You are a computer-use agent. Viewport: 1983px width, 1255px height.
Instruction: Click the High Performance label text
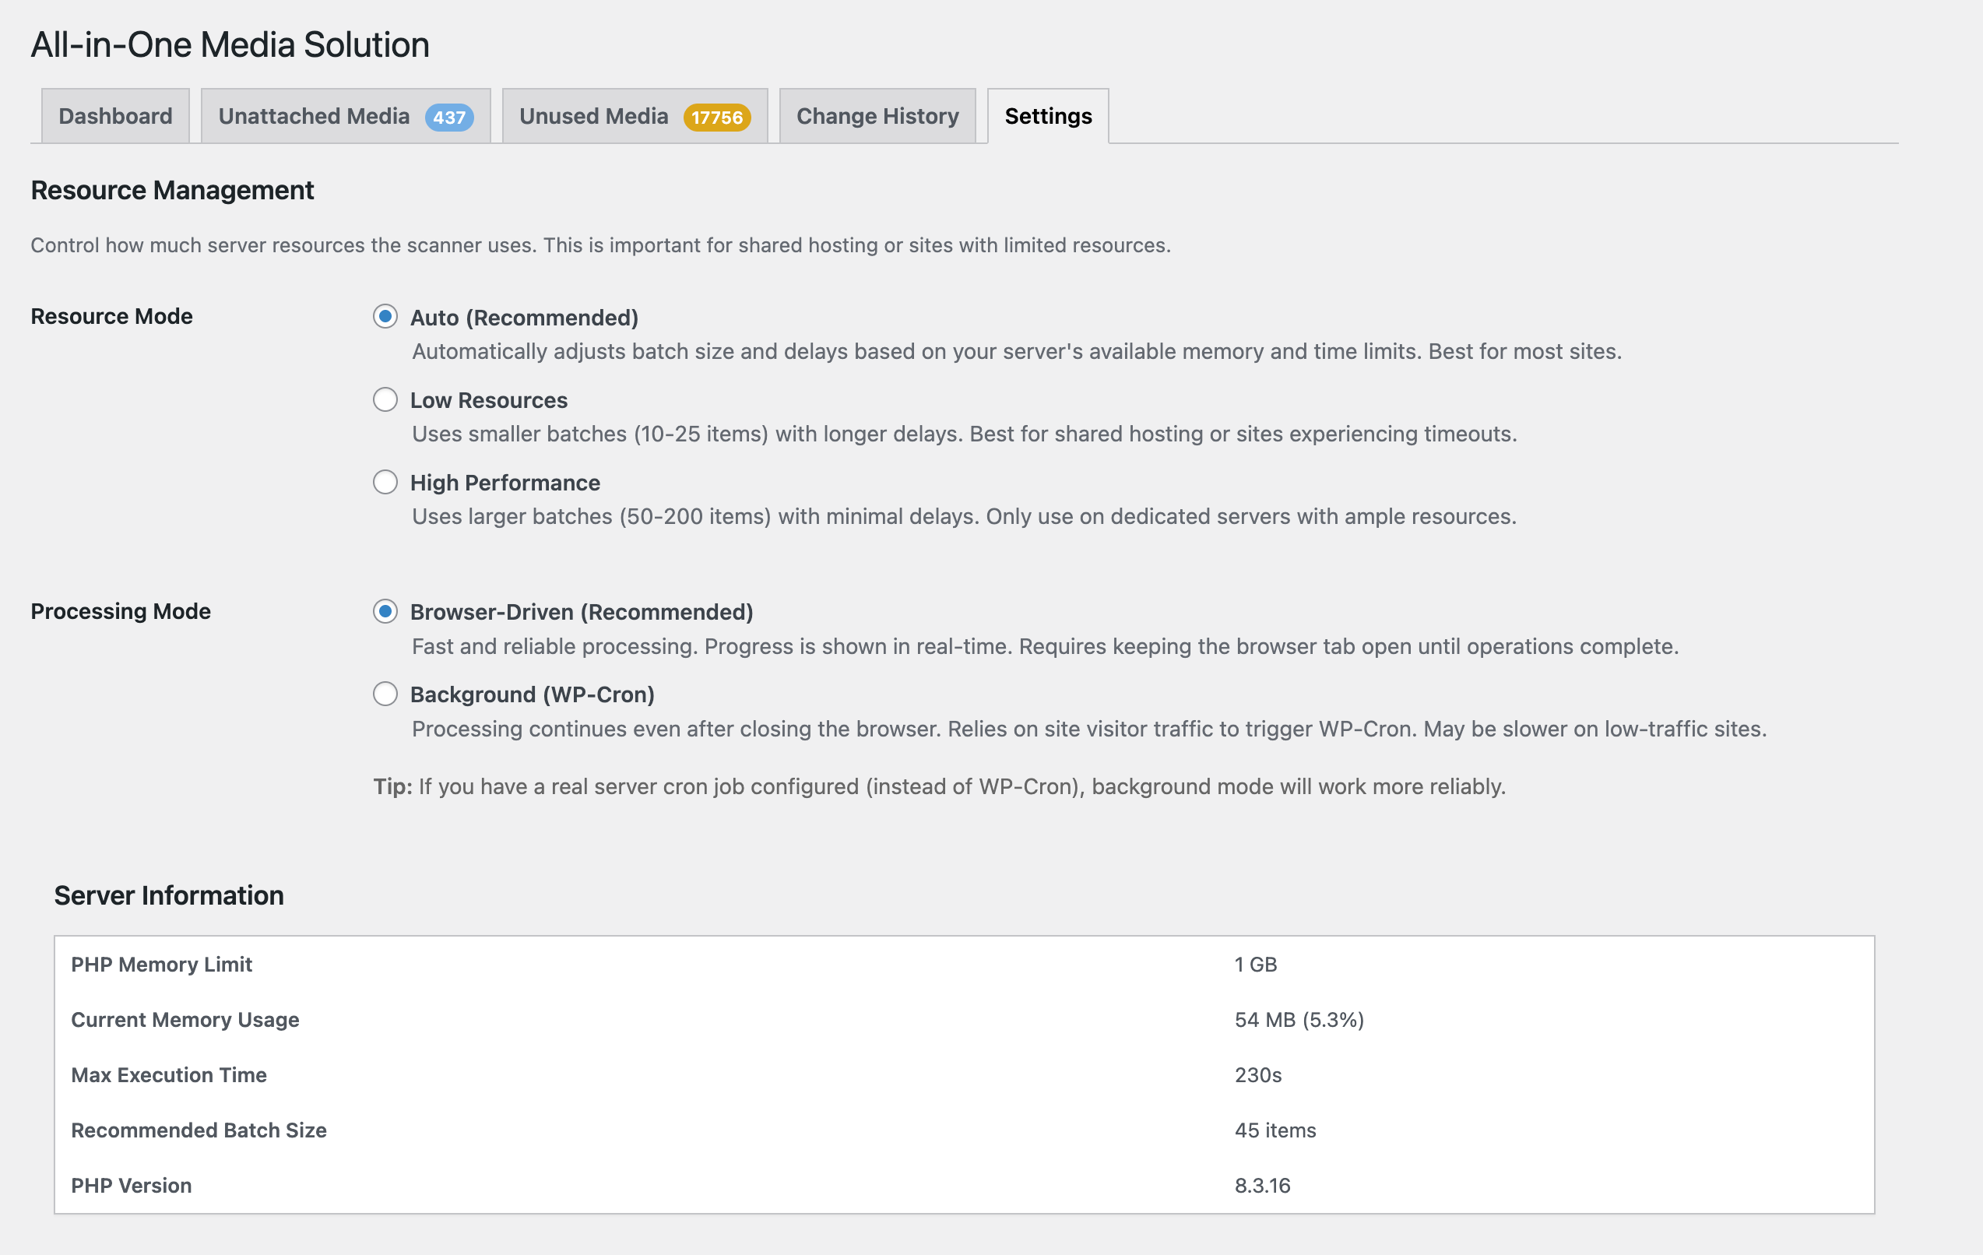505,483
